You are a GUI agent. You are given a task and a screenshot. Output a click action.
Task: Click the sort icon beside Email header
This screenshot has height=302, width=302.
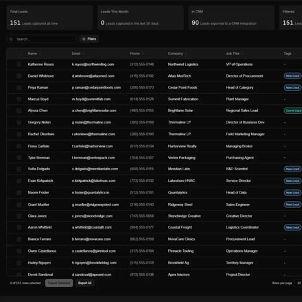pyautogui.click(x=83, y=54)
